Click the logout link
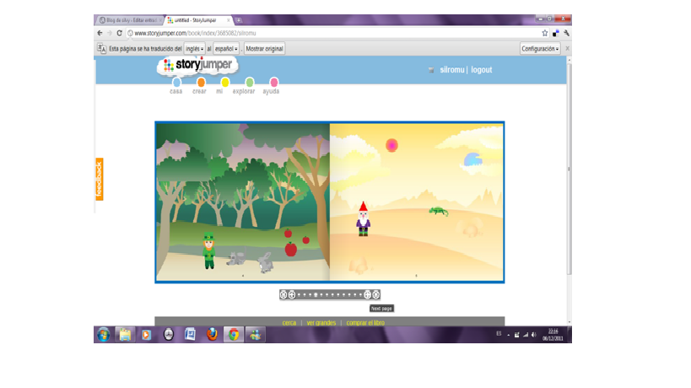691x388 pixels. pos(481,70)
